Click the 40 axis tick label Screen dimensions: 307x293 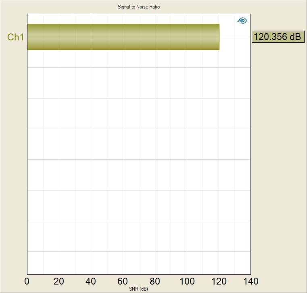[91, 281]
